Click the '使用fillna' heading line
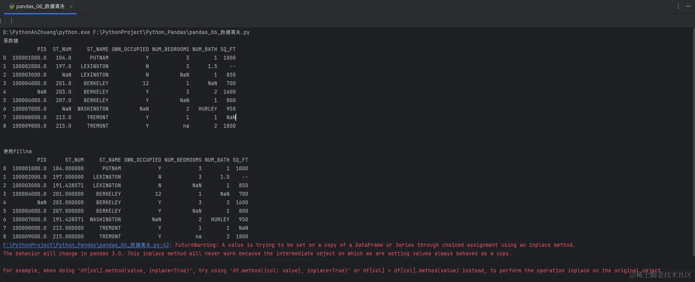The width and height of the screenshot is (695, 282). click(17, 152)
